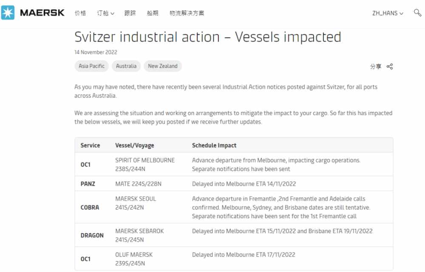Expand the 订舱 dropdown menu
The width and height of the screenshot is (425, 272).
point(105,13)
